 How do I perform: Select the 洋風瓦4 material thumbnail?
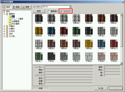pos(39,43)
